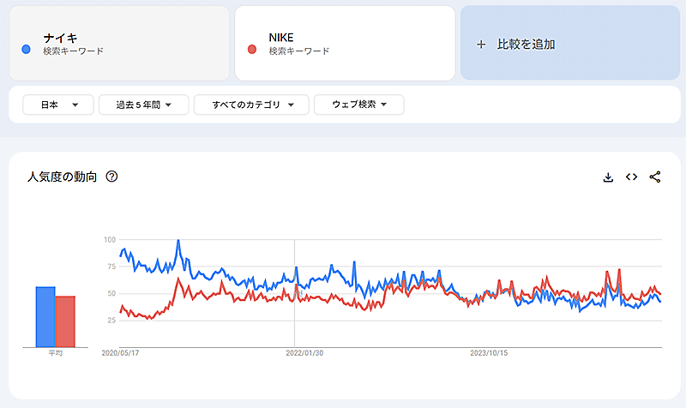Click the blue dot beside ナイキ
This screenshot has width=686, height=408.
(x=26, y=50)
